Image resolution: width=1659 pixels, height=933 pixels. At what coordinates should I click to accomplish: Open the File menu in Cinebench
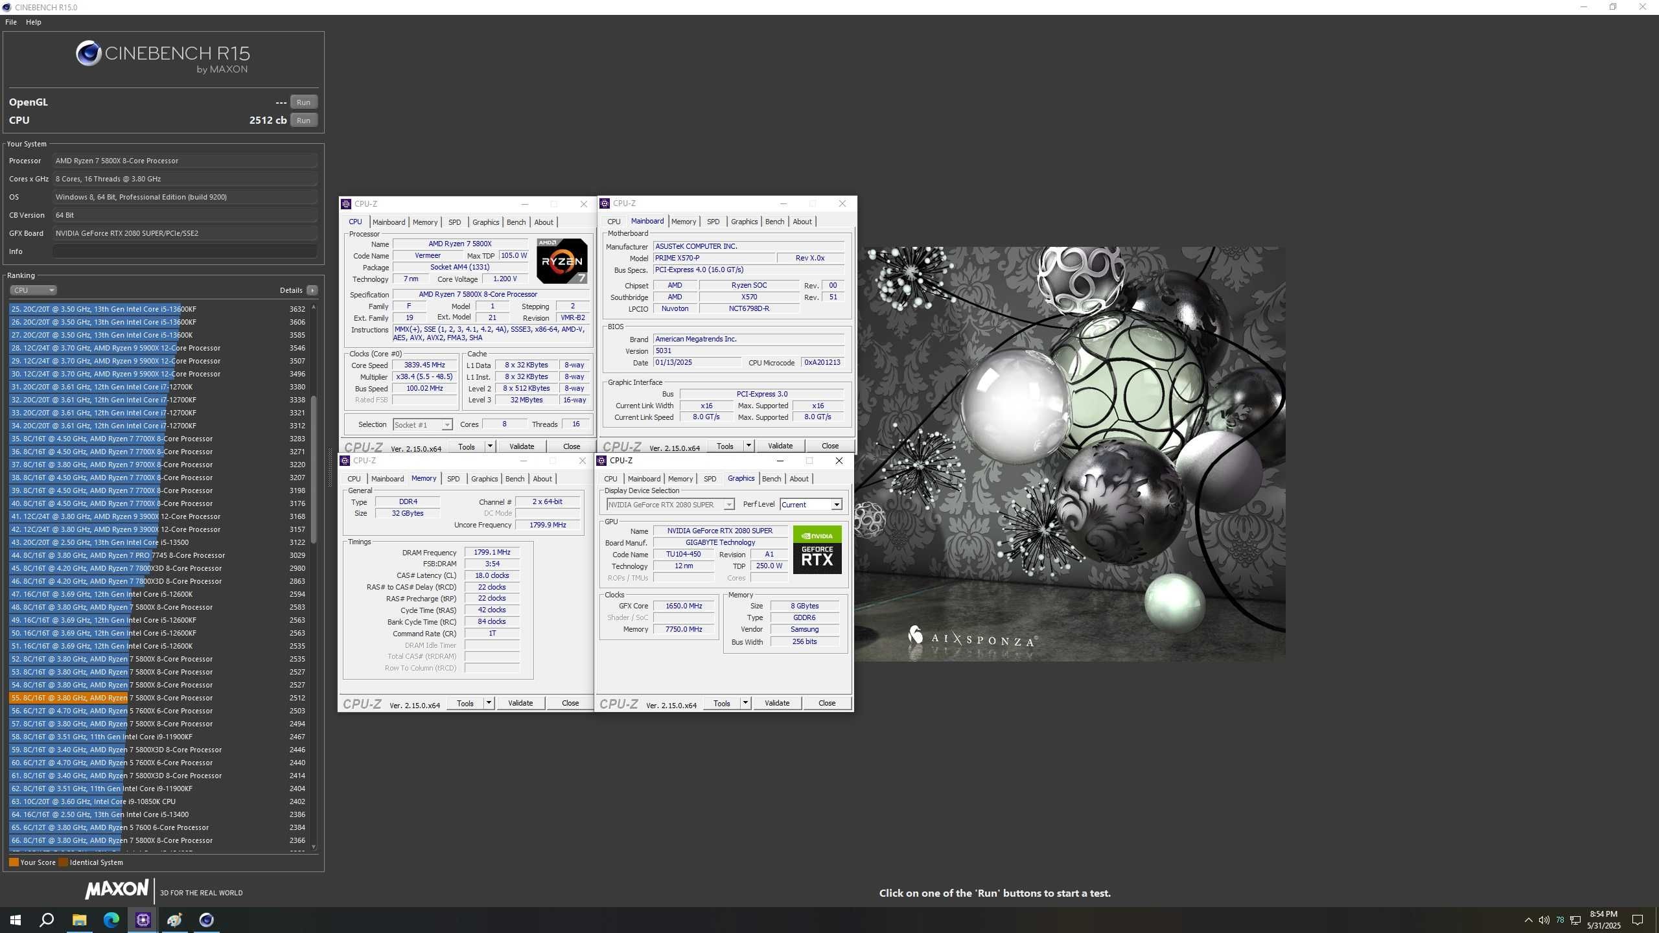tap(11, 22)
